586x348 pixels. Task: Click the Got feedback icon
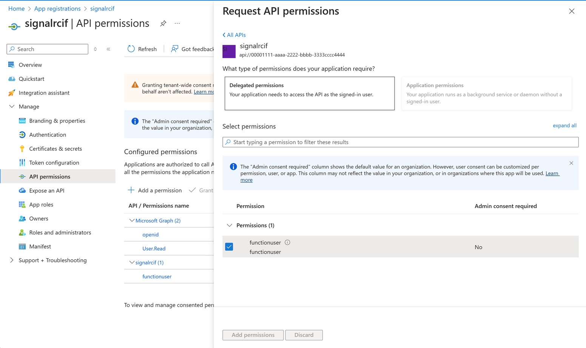[x=174, y=49]
